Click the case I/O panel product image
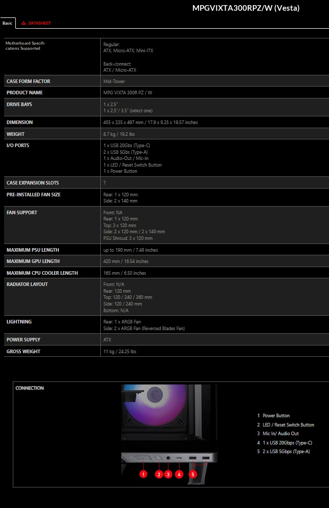The image size is (329, 508). tap(169, 434)
